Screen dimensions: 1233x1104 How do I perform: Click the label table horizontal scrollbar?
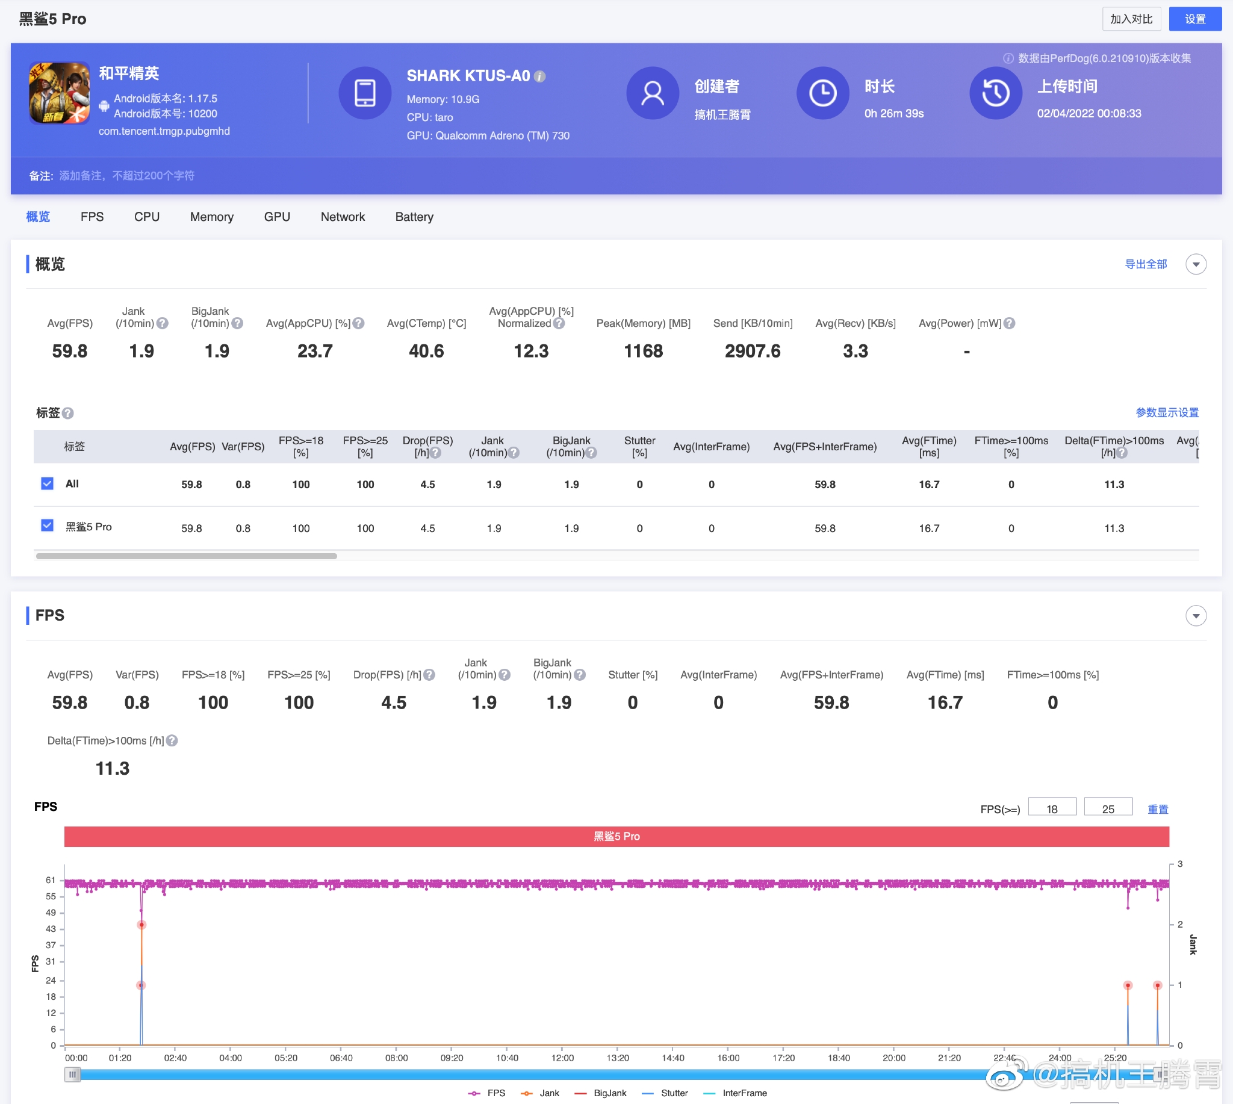tap(186, 556)
